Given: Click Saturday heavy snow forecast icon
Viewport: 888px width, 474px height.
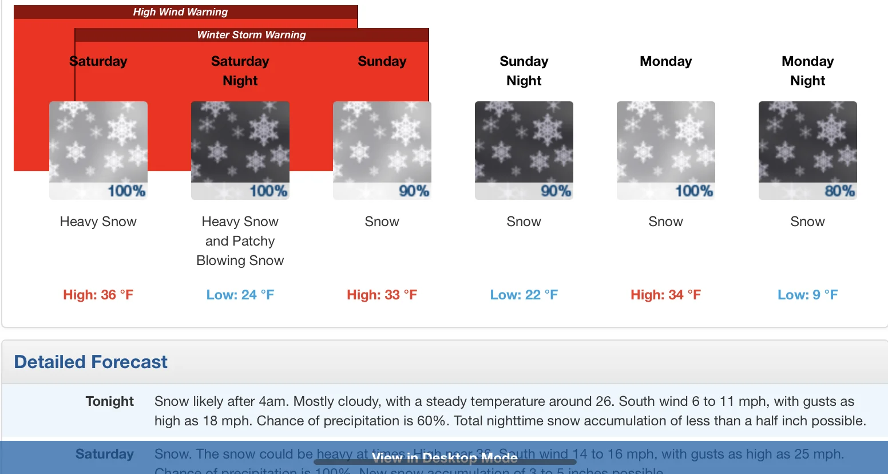Looking at the screenshot, I should pyautogui.click(x=98, y=150).
